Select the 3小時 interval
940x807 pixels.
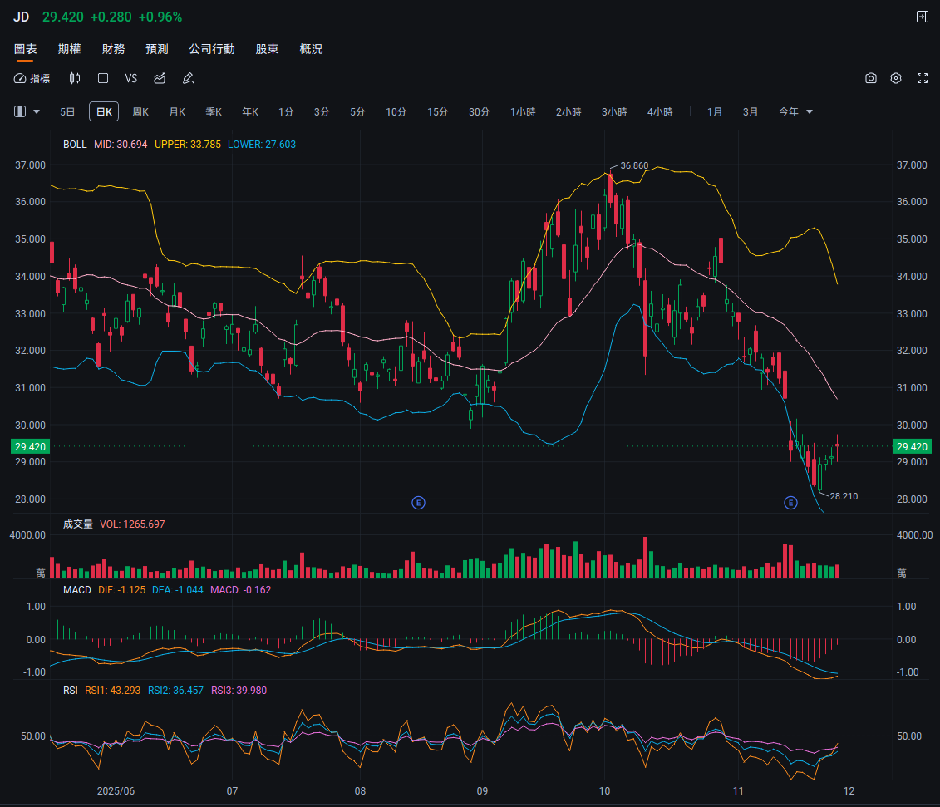coord(614,111)
